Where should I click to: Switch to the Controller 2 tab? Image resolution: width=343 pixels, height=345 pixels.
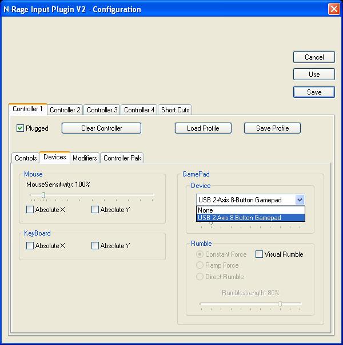tap(65, 110)
